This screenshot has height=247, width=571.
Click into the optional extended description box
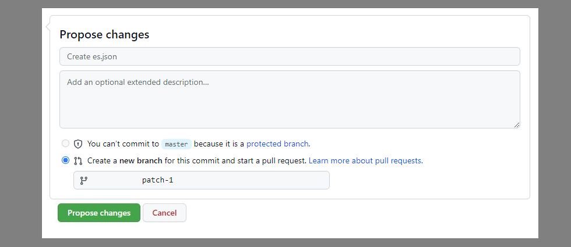pos(290,99)
